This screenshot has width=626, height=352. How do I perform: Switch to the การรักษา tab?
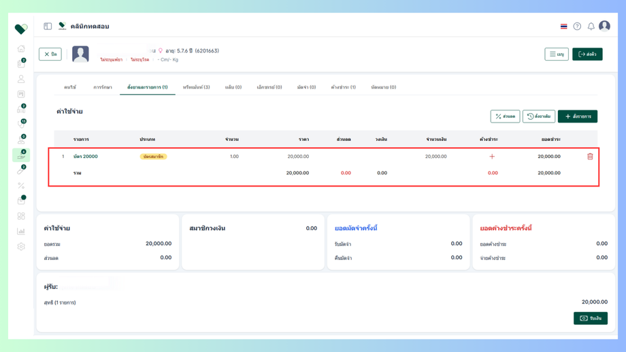(103, 87)
